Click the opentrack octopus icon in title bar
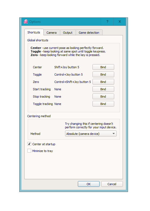Viewport: 150px width, 211px height. (x=26, y=21)
